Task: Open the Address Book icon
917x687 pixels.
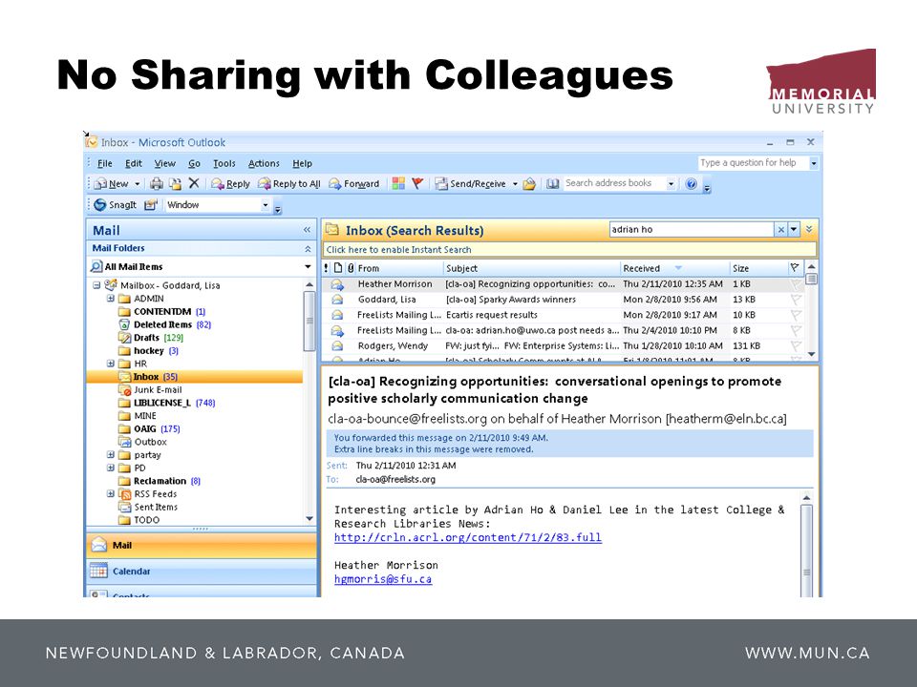Action: (x=553, y=184)
